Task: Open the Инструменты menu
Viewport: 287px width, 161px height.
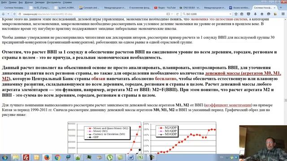Action: pyautogui.click(x=54, y=2)
